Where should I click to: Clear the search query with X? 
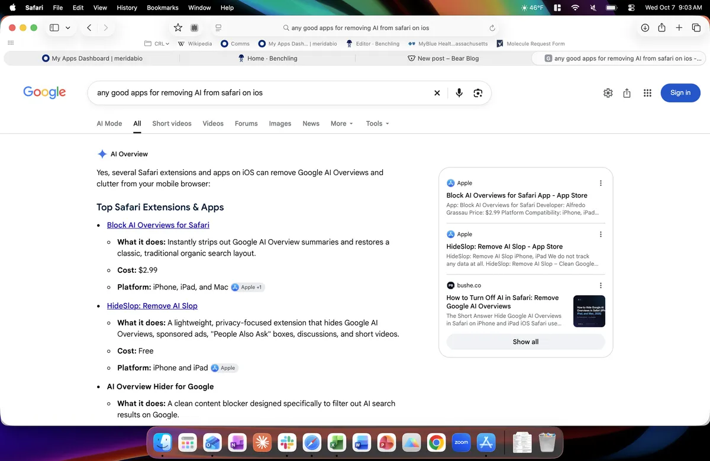point(437,93)
